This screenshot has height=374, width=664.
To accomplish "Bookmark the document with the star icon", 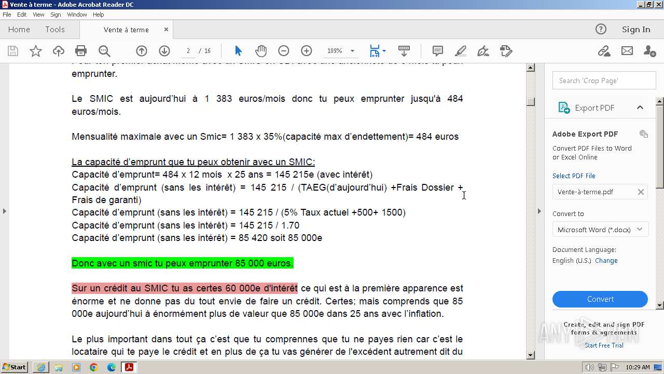I will [x=36, y=51].
